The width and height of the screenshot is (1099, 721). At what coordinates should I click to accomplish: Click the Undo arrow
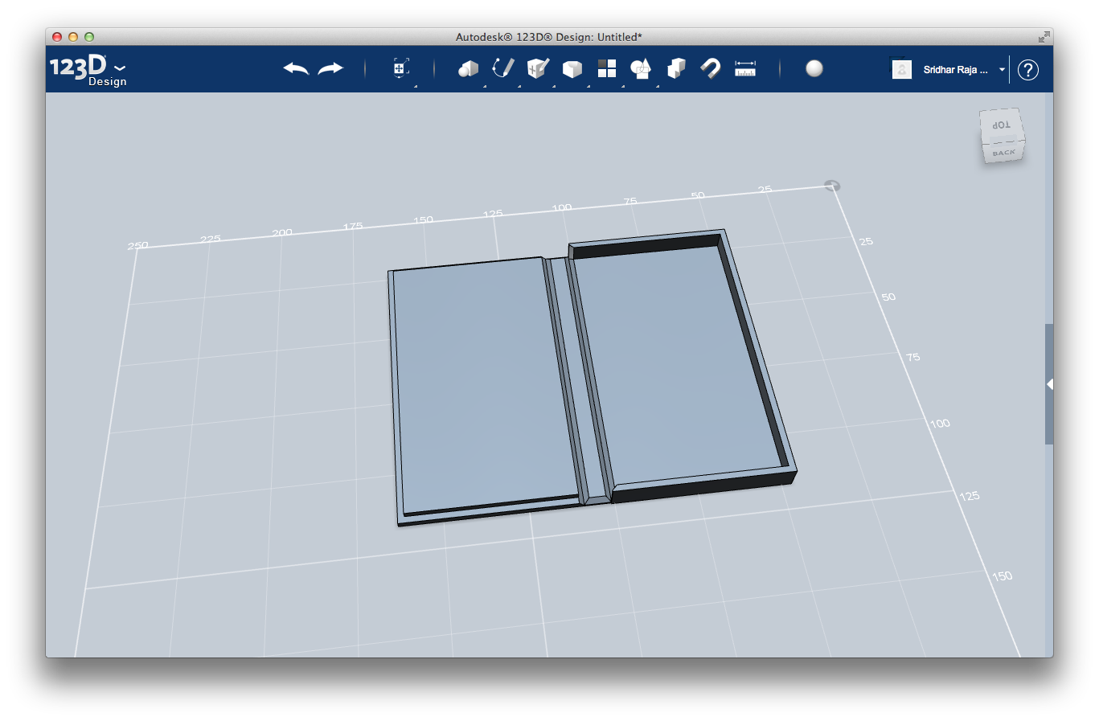[x=295, y=69]
